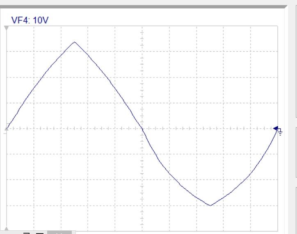297x234 pixels.
Task: Click the ground level marker at right edge
Action: 278,131
